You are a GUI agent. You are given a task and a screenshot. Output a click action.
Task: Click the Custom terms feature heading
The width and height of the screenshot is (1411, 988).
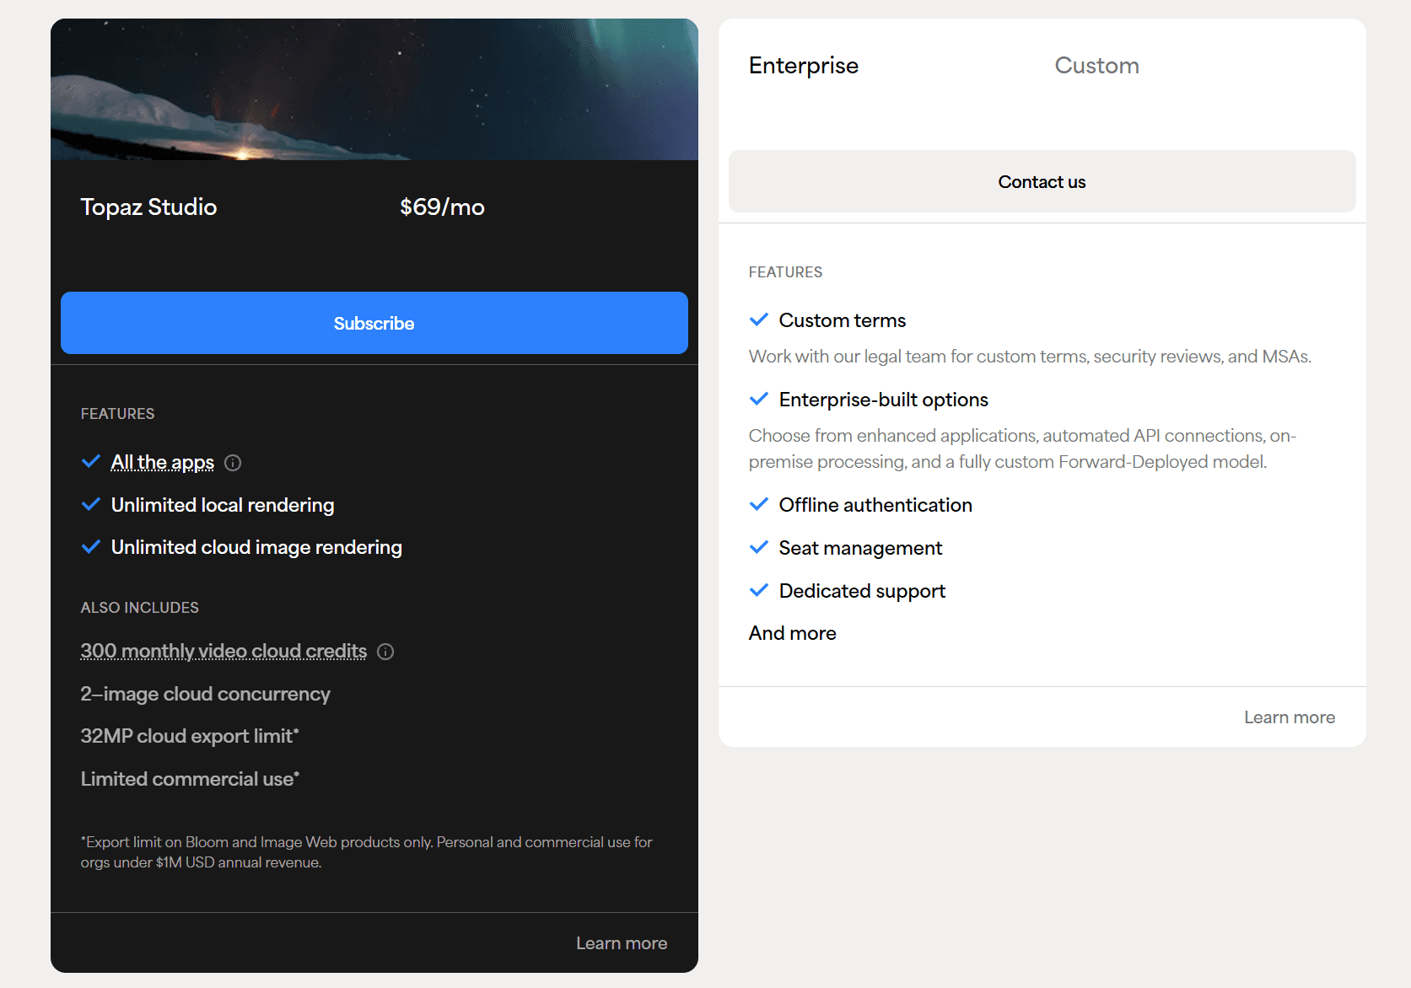coord(843,320)
